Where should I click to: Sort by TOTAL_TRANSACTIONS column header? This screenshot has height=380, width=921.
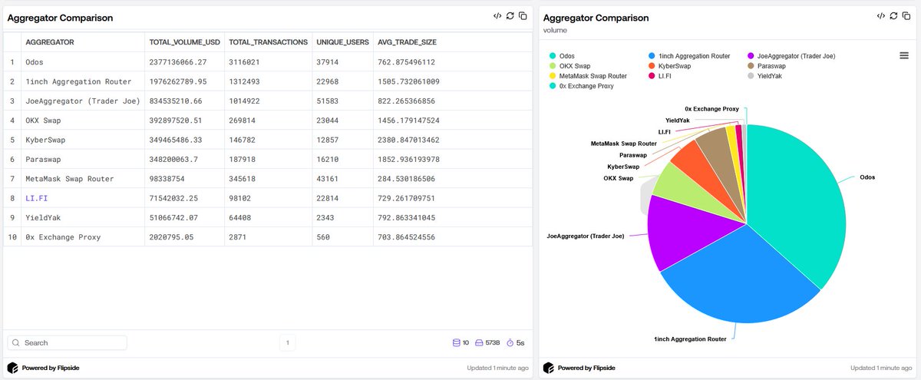tap(269, 42)
